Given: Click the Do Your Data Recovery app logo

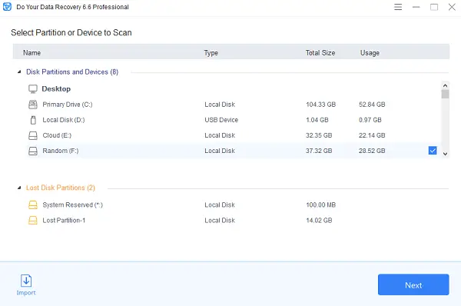Looking at the screenshot, I should coord(7,7).
